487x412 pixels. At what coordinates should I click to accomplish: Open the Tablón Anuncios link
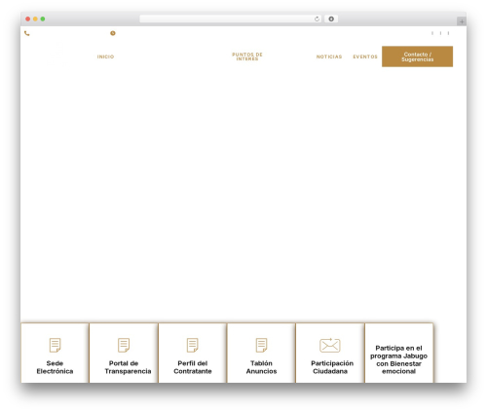[261, 367]
